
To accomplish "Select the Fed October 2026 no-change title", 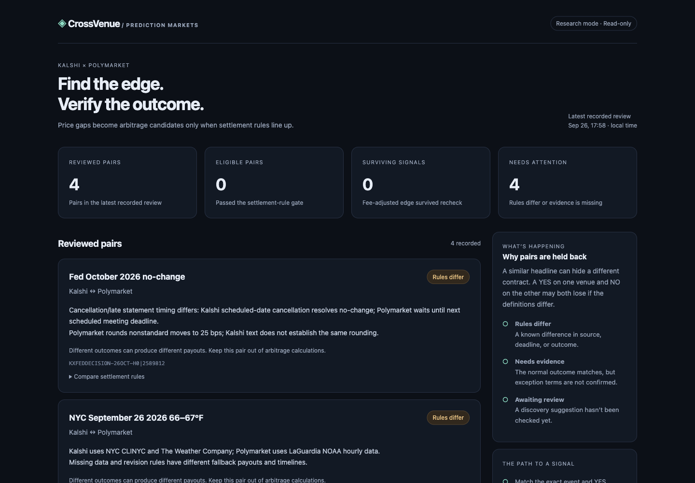I will point(127,277).
